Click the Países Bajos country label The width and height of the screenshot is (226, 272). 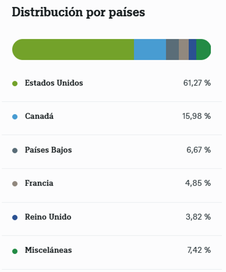[48, 150]
